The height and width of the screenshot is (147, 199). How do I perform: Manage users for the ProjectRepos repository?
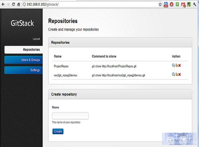pyautogui.click(x=176, y=65)
